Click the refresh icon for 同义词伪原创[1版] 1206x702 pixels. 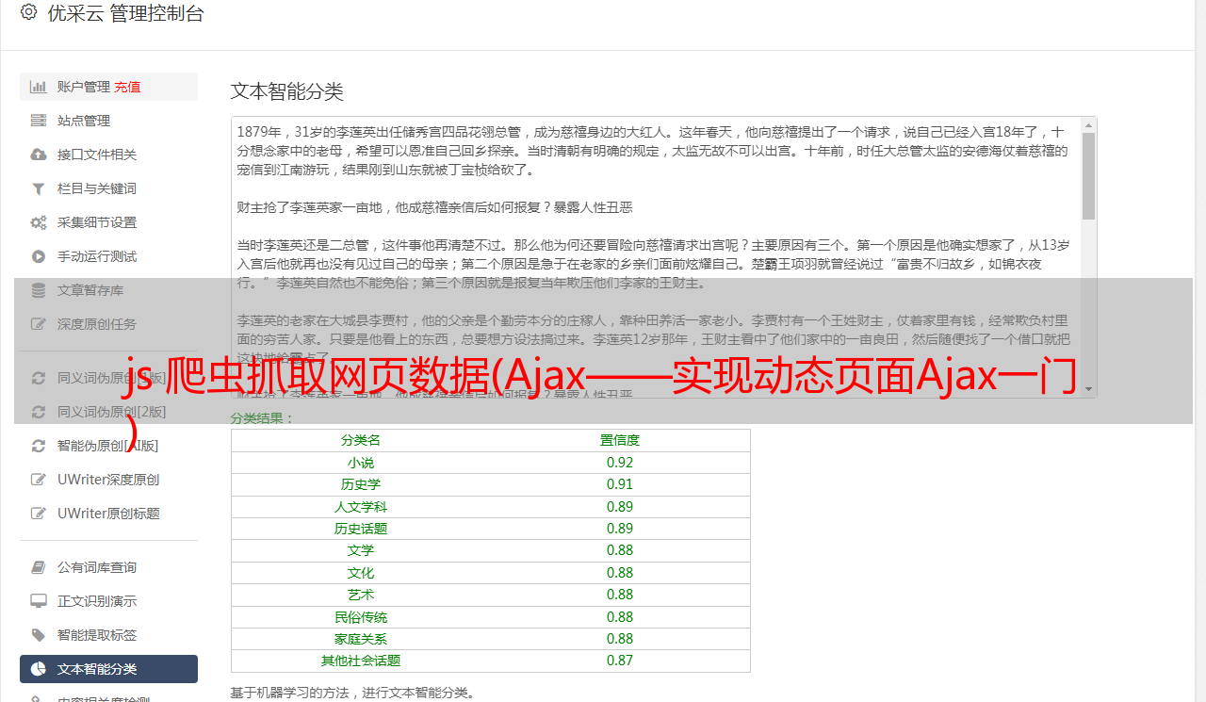coord(39,378)
